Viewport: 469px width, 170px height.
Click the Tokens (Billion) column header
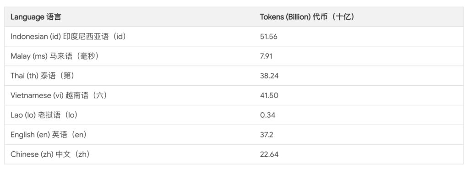point(307,17)
